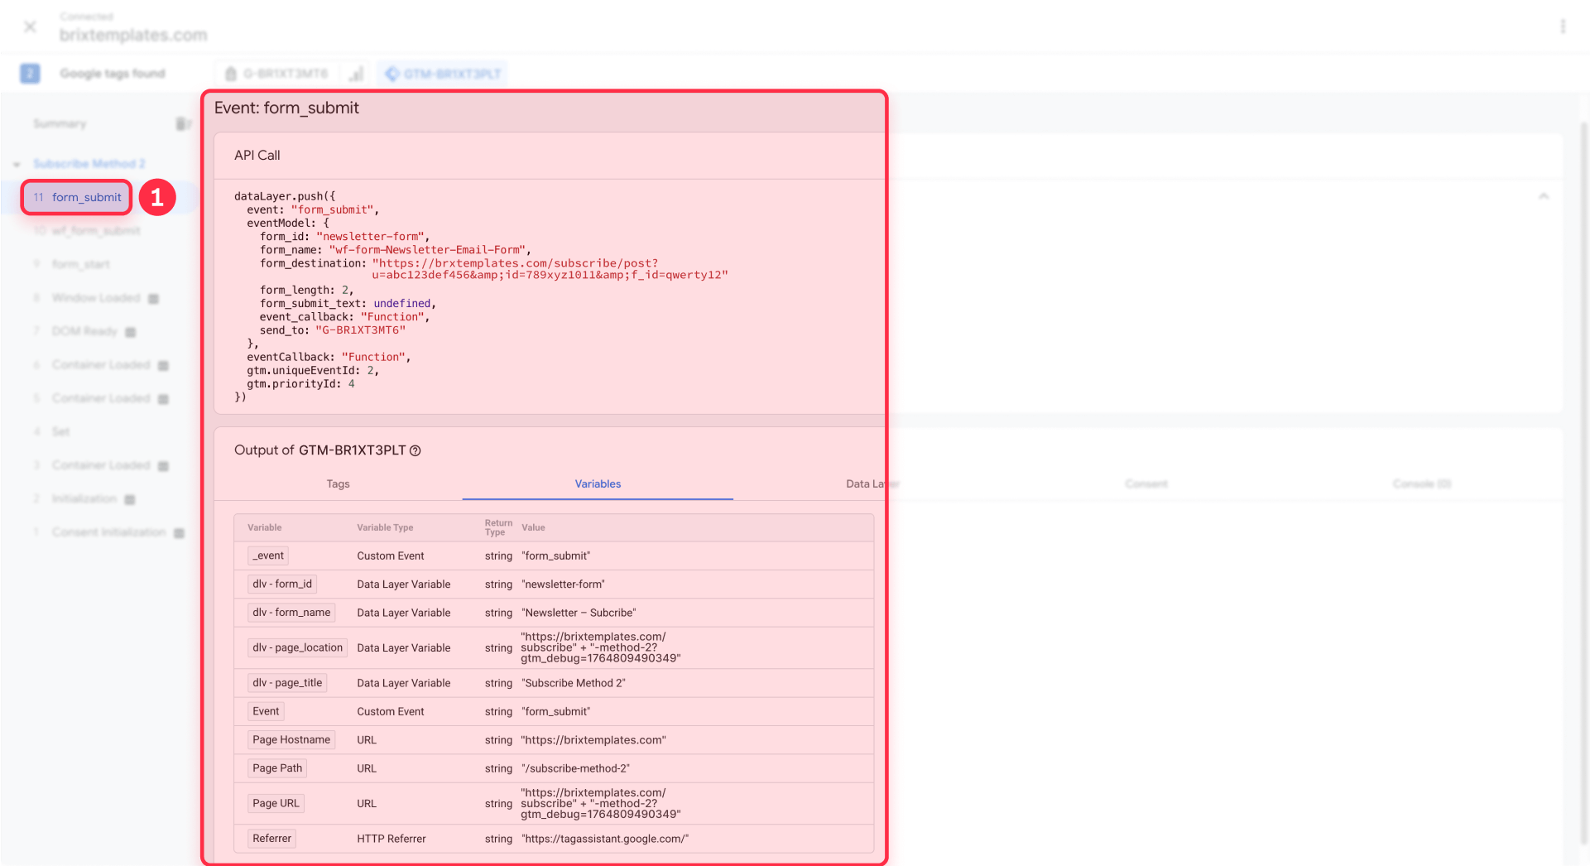Viewport: 1590px width, 866px height.
Task: Click the help icon beside Output of GTM-BR1XT3PLT
Action: 416,450
